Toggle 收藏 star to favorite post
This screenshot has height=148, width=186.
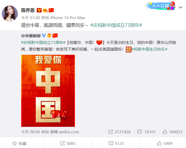click(x=19, y=144)
